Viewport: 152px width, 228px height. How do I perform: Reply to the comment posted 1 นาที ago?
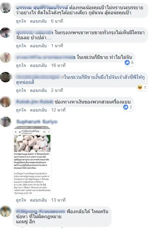pos(38,46)
